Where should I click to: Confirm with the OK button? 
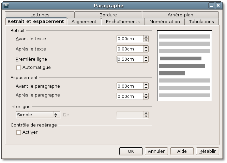(131, 151)
